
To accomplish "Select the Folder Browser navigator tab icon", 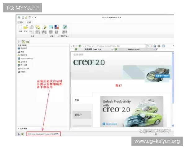I will coord(23,42).
